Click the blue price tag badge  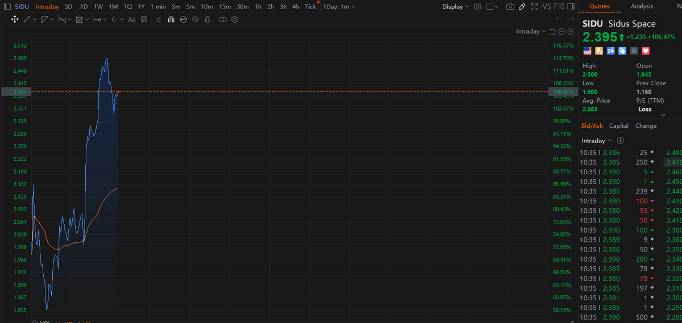[622, 51]
